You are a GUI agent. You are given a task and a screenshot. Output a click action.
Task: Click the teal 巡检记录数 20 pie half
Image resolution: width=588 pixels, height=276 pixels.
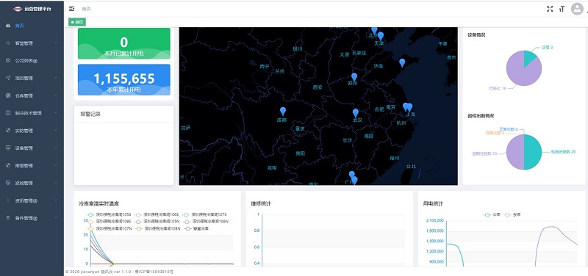[533, 152]
